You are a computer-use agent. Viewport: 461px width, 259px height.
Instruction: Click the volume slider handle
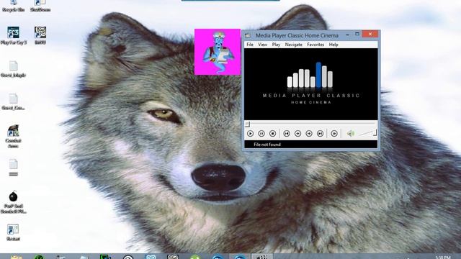[375, 133]
